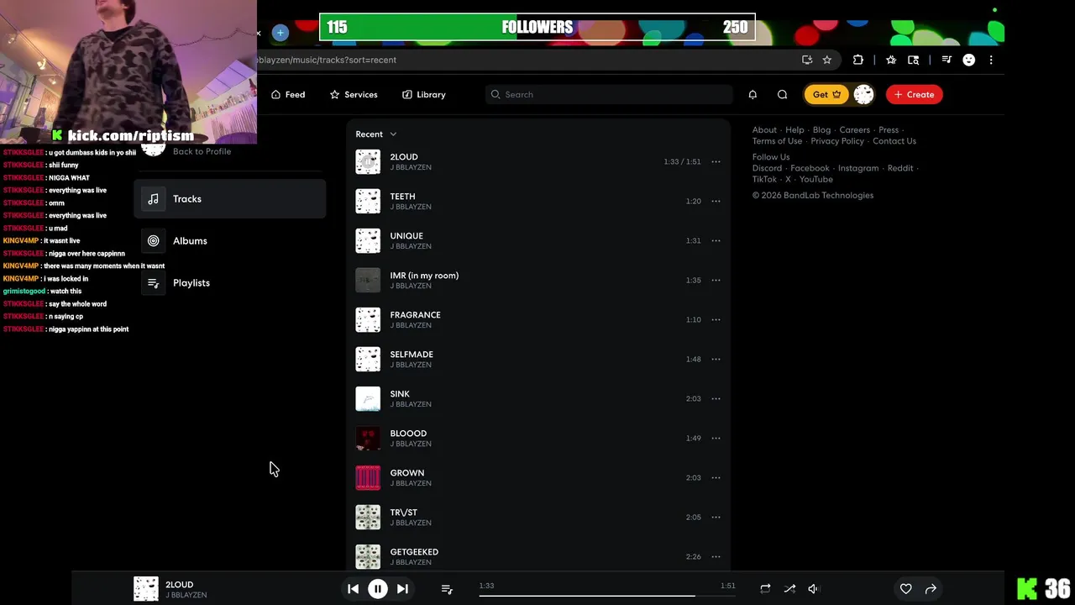This screenshot has width=1075, height=605.
Task: Open notifications bell icon
Action: pos(752,94)
